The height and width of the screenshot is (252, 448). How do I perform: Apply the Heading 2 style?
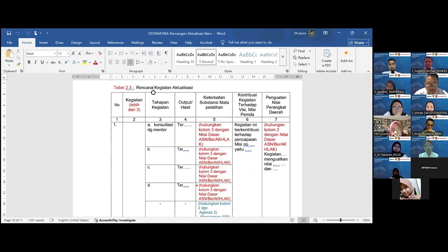click(269, 58)
